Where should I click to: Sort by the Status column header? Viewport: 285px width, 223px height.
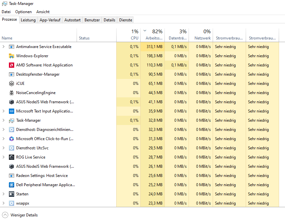coord(97,35)
